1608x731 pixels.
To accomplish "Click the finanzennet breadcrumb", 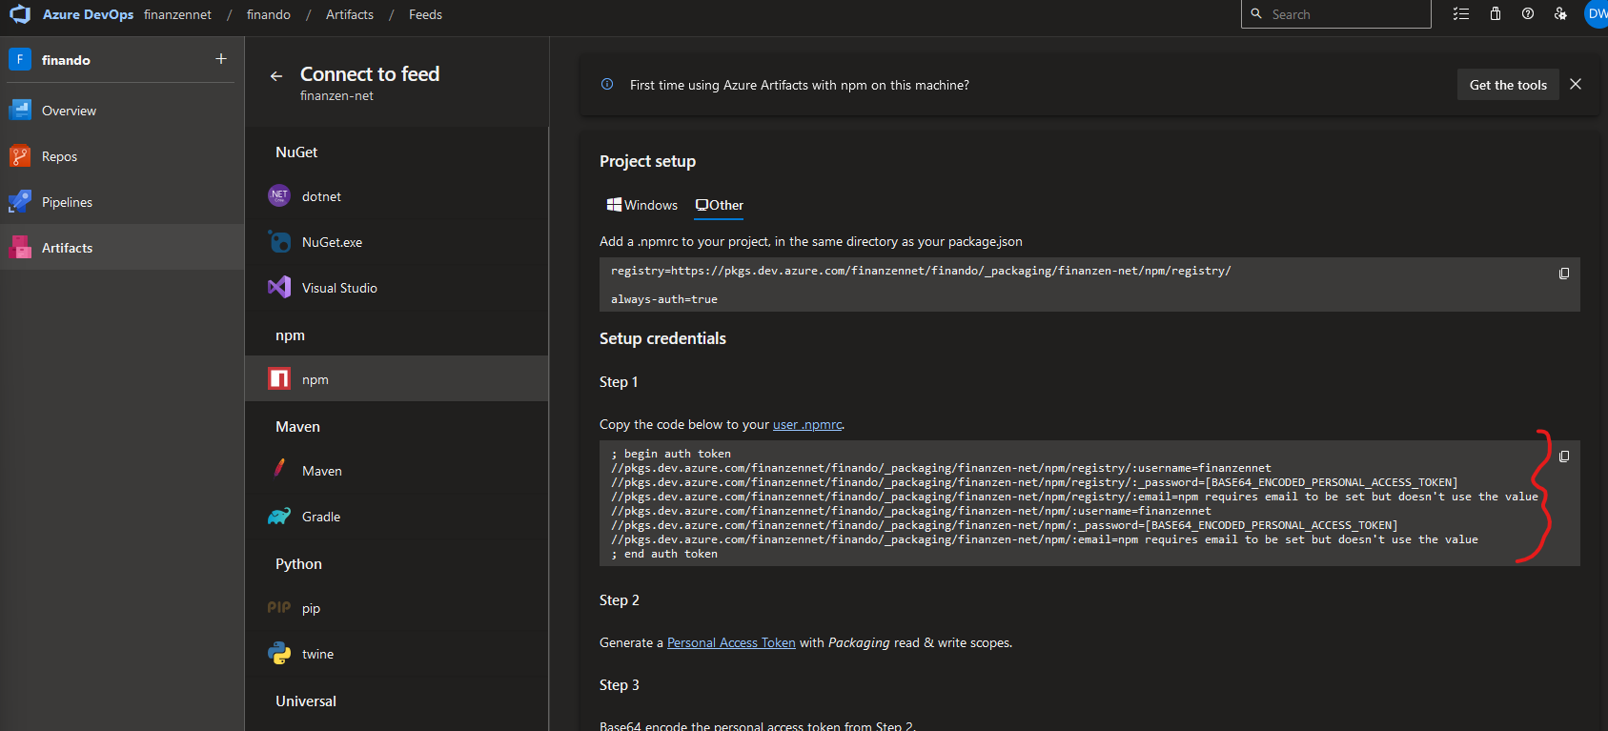I will (x=177, y=14).
